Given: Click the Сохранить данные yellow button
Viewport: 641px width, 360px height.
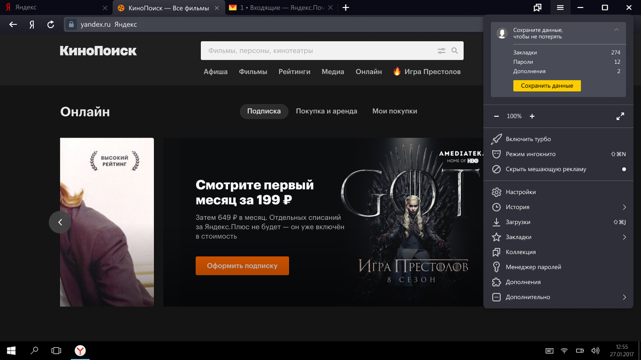Looking at the screenshot, I should click(x=547, y=86).
